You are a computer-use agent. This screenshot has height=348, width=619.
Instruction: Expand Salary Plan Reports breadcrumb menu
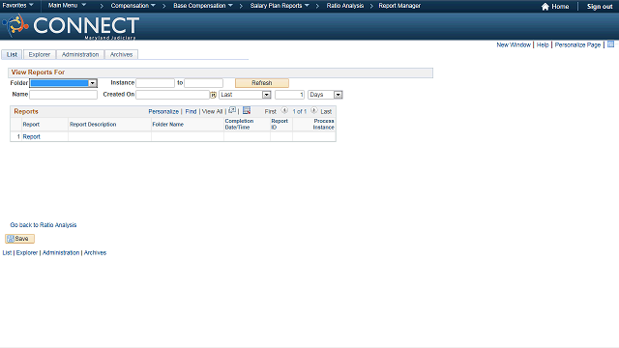[x=280, y=6]
